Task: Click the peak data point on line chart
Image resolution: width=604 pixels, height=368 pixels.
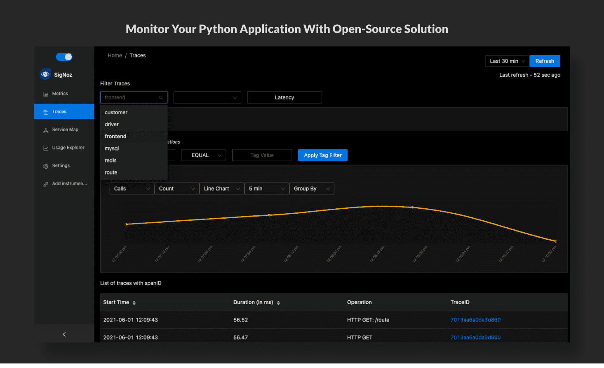Action: pos(412,207)
